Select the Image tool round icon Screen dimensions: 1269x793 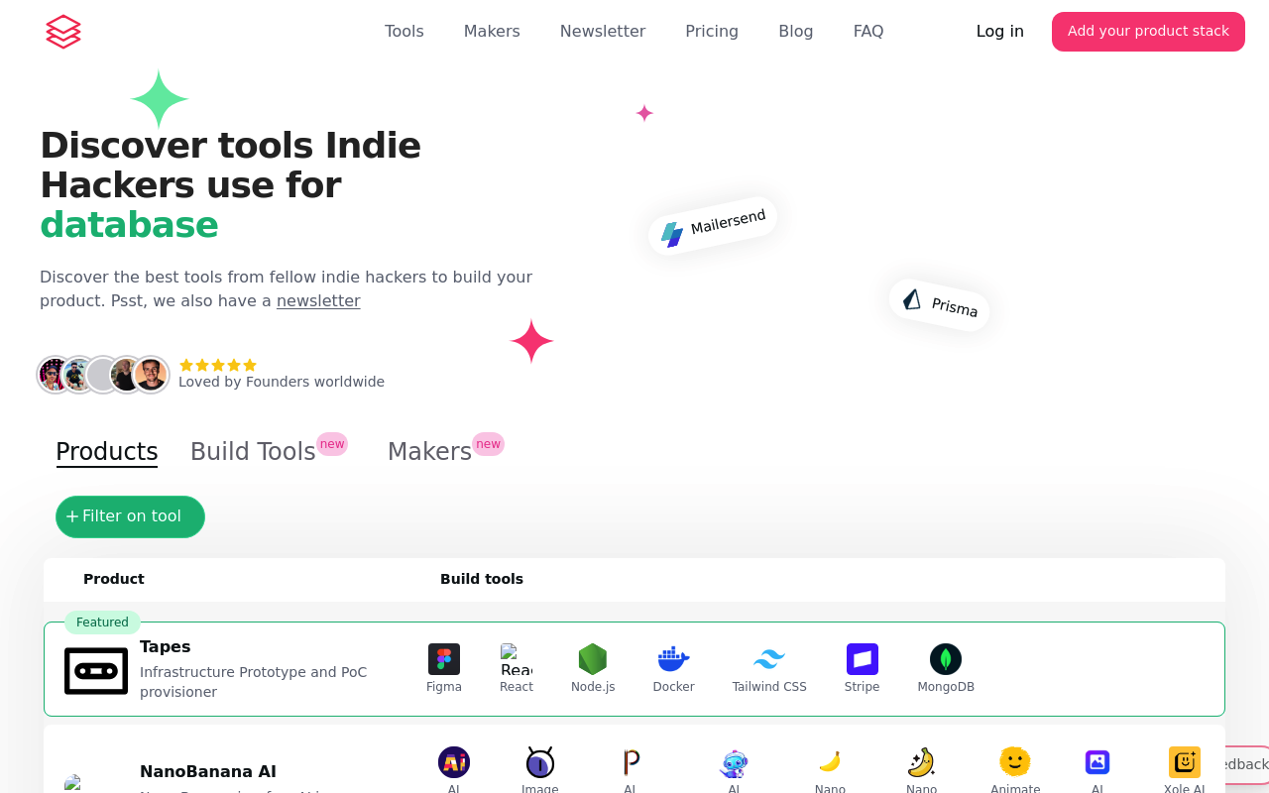(540, 762)
